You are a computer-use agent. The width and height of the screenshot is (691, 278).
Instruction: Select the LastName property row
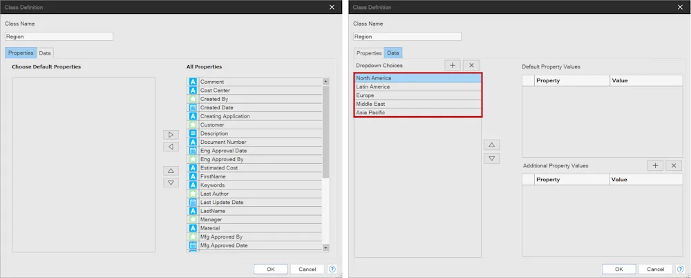point(256,211)
